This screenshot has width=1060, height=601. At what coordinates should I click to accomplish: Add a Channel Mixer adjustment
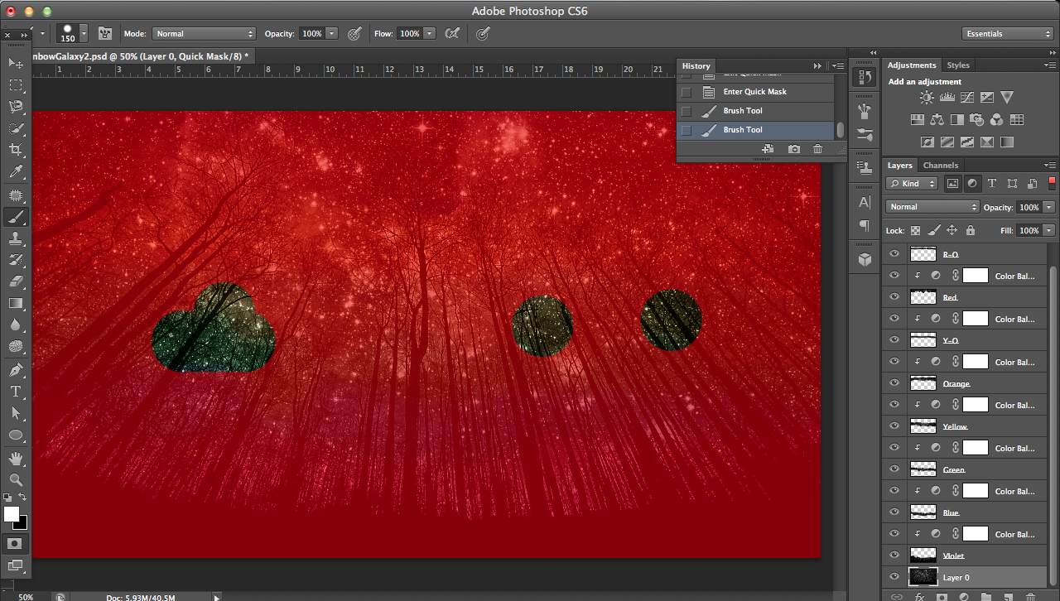[996, 120]
